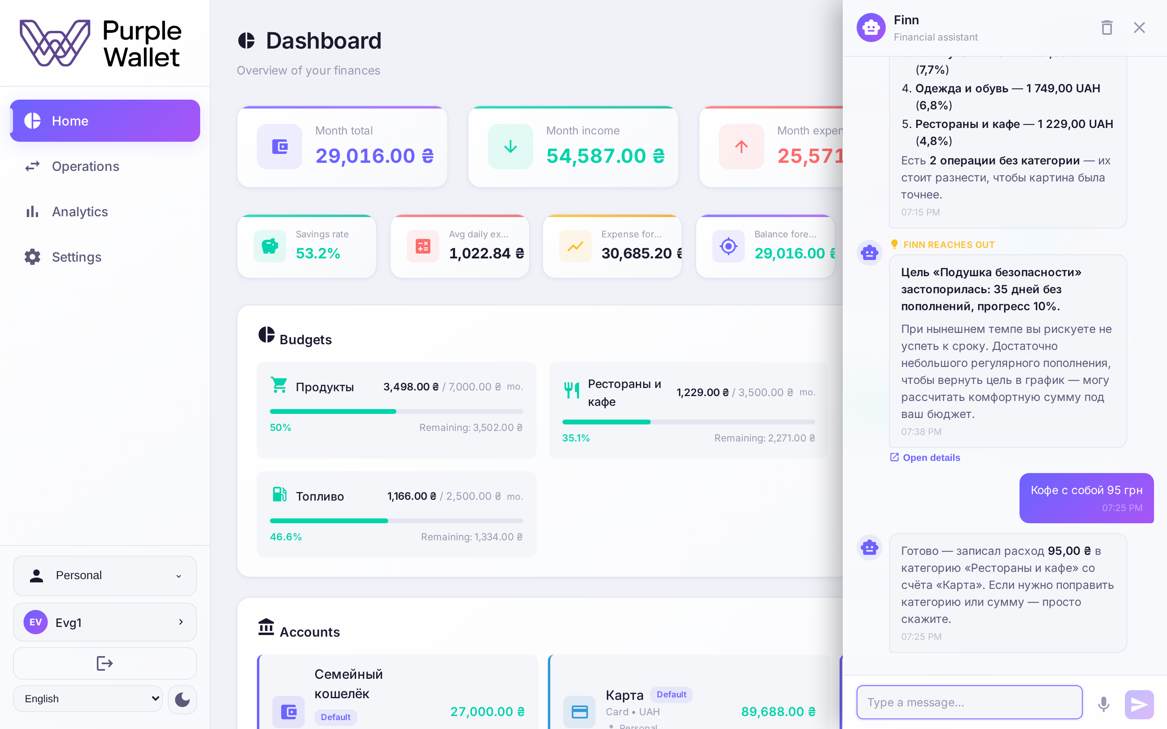
Task: Click the Balance forecast target icon
Action: pyautogui.click(x=728, y=246)
